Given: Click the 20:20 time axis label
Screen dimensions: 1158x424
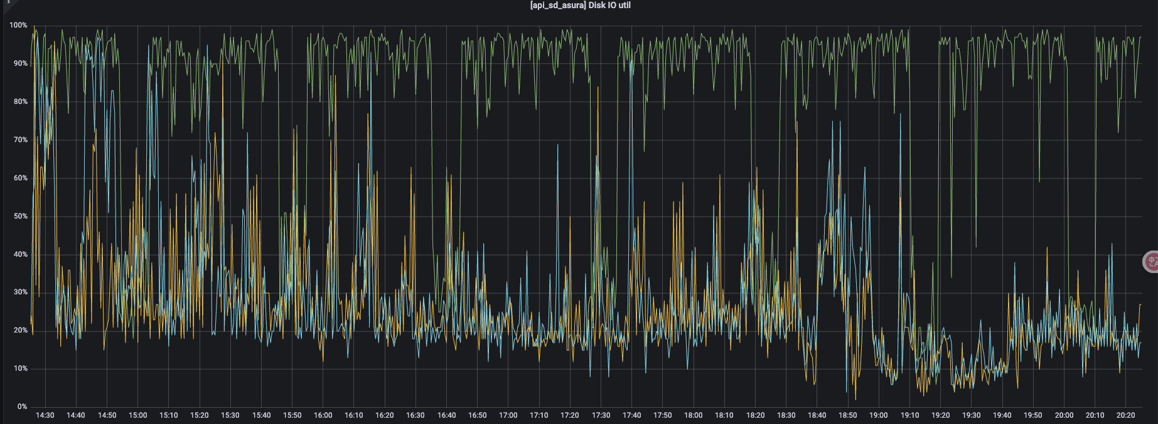Looking at the screenshot, I should pos(1126,416).
